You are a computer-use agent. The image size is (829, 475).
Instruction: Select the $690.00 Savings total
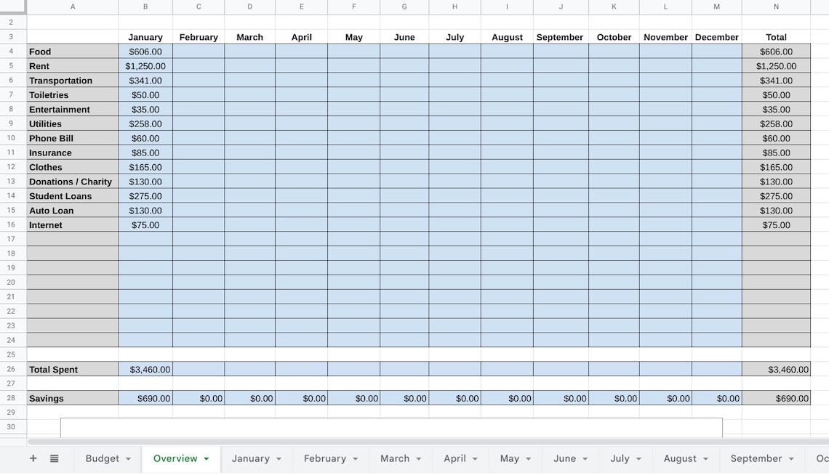776,398
